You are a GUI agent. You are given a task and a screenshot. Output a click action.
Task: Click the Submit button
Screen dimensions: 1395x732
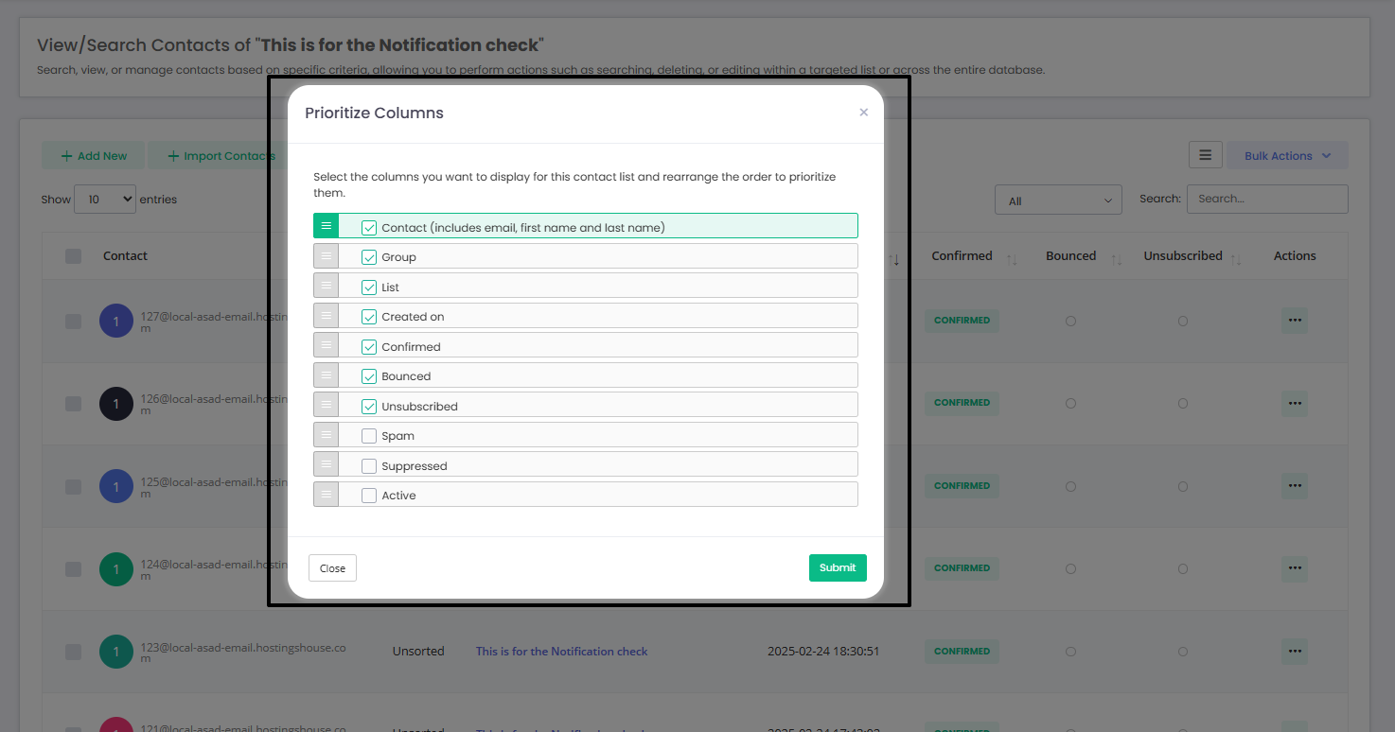click(838, 567)
